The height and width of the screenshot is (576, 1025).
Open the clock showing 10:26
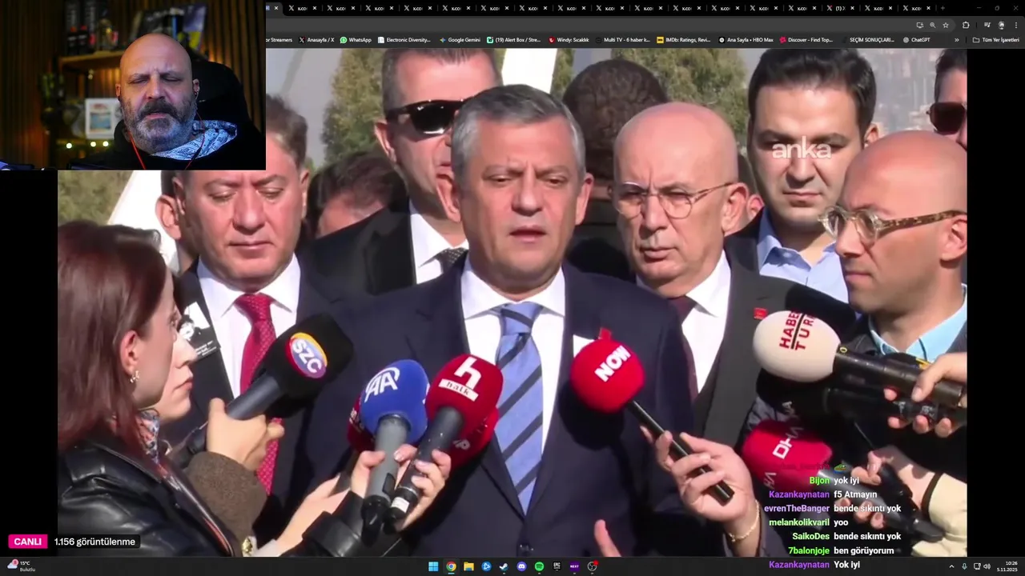coord(1007,566)
